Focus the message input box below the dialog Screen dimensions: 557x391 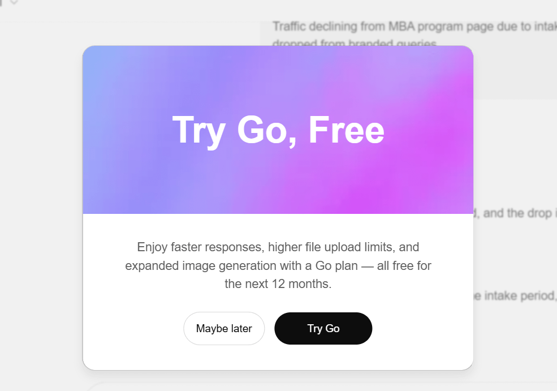coord(319,386)
